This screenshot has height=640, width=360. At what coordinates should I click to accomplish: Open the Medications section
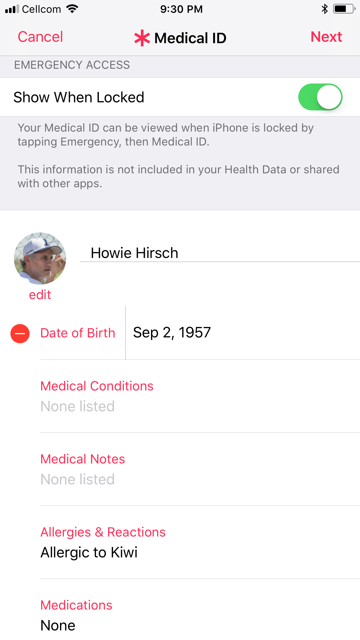(x=77, y=605)
